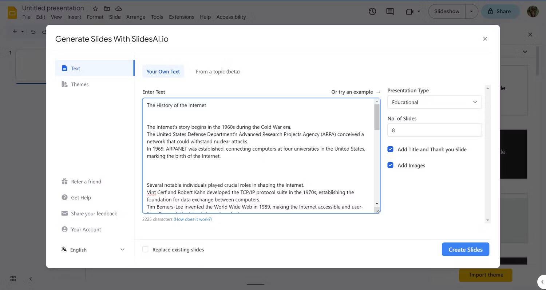Star the Untitled presentation

pos(95,8)
